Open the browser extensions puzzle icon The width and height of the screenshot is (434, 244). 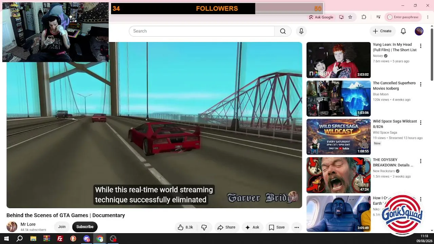[x=364, y=17]
